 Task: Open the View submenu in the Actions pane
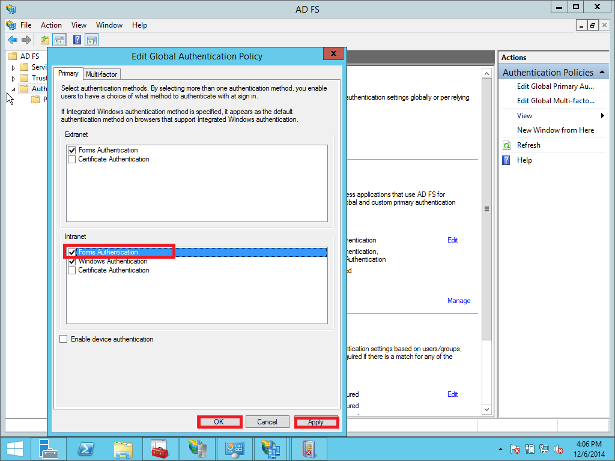pyautogui.click(x=525, y=115)
